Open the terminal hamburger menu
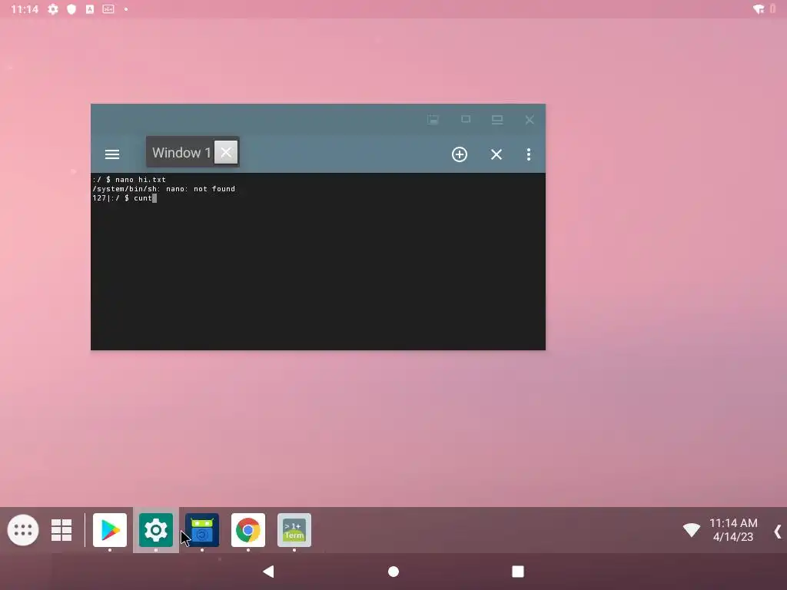The image size is (787, 590). (112, 154)
